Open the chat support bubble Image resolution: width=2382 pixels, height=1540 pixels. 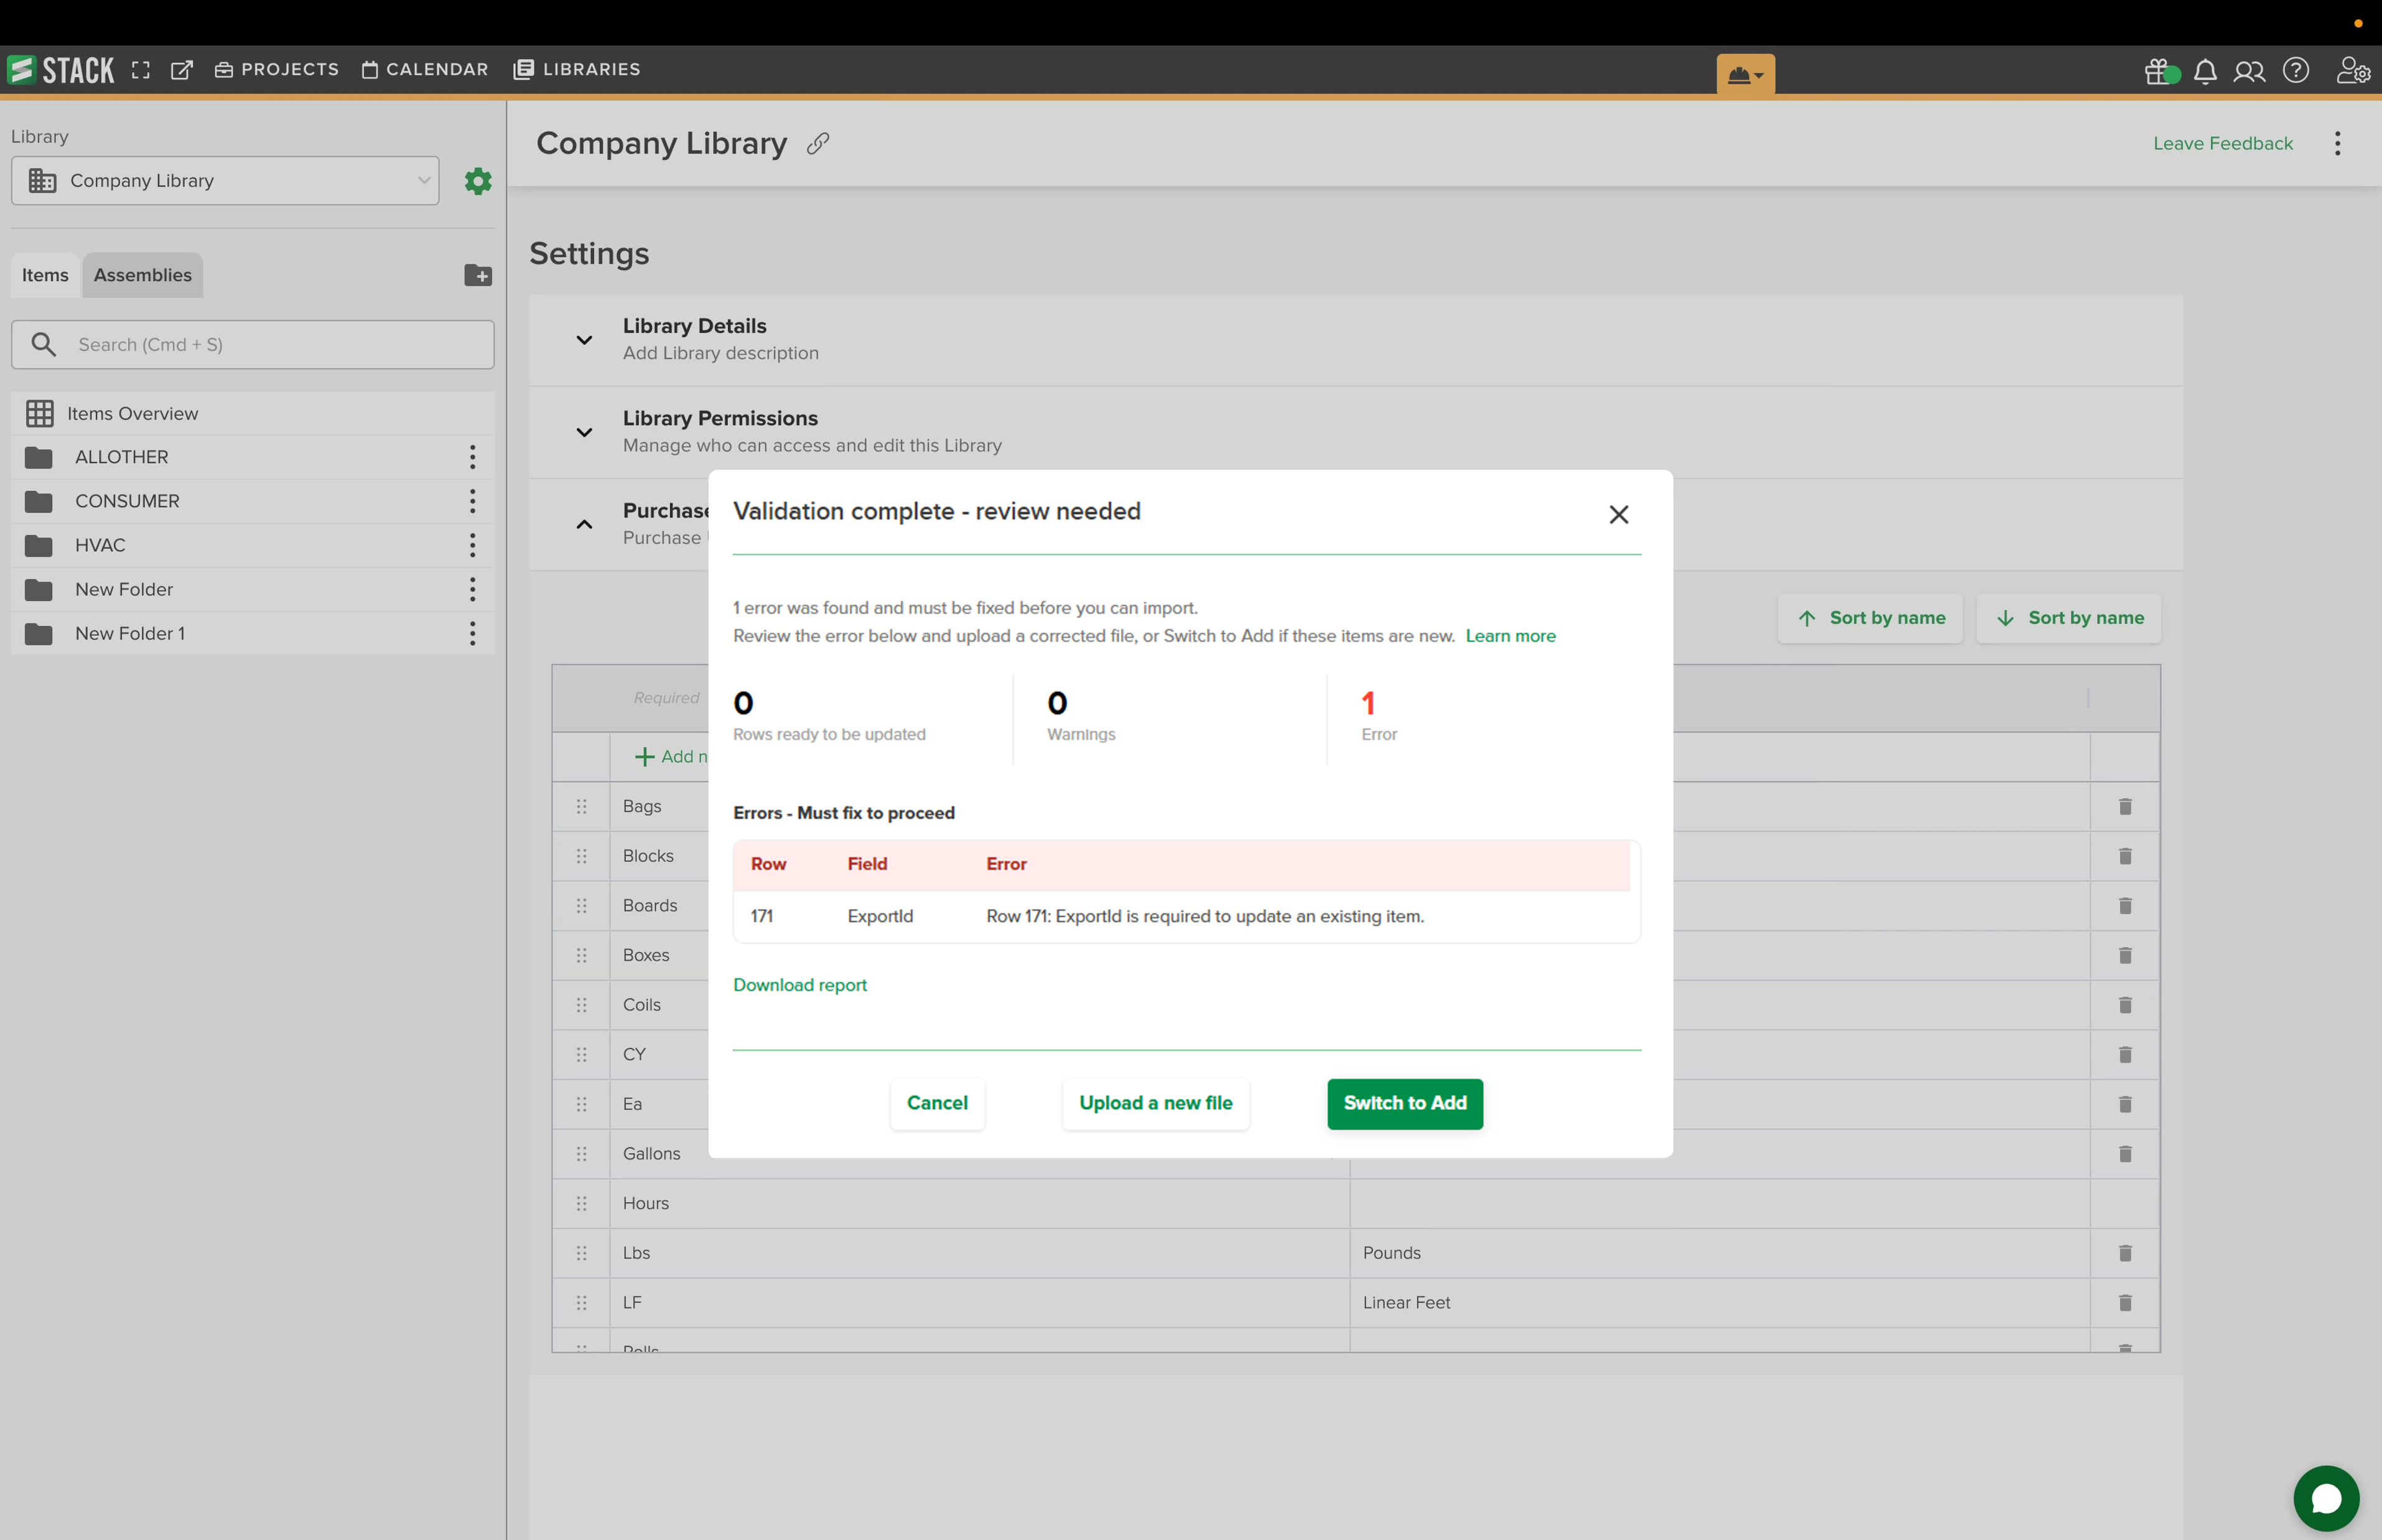tap(2326, 1498)
